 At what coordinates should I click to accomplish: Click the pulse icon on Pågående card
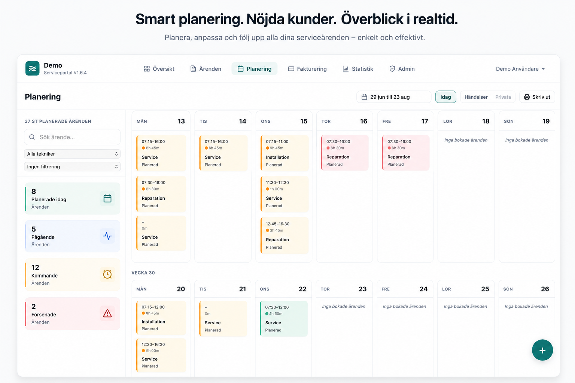click(x=107, y=236)
